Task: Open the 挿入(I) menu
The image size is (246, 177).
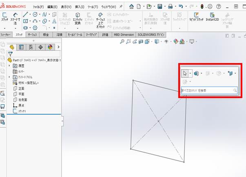Action: point(80,7)
